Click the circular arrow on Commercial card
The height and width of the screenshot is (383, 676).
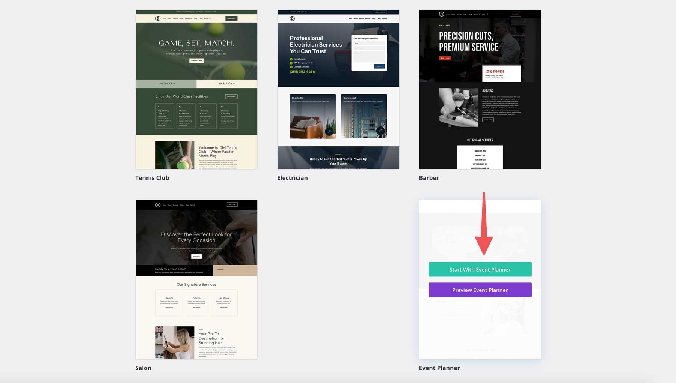[x=380, y=131]
